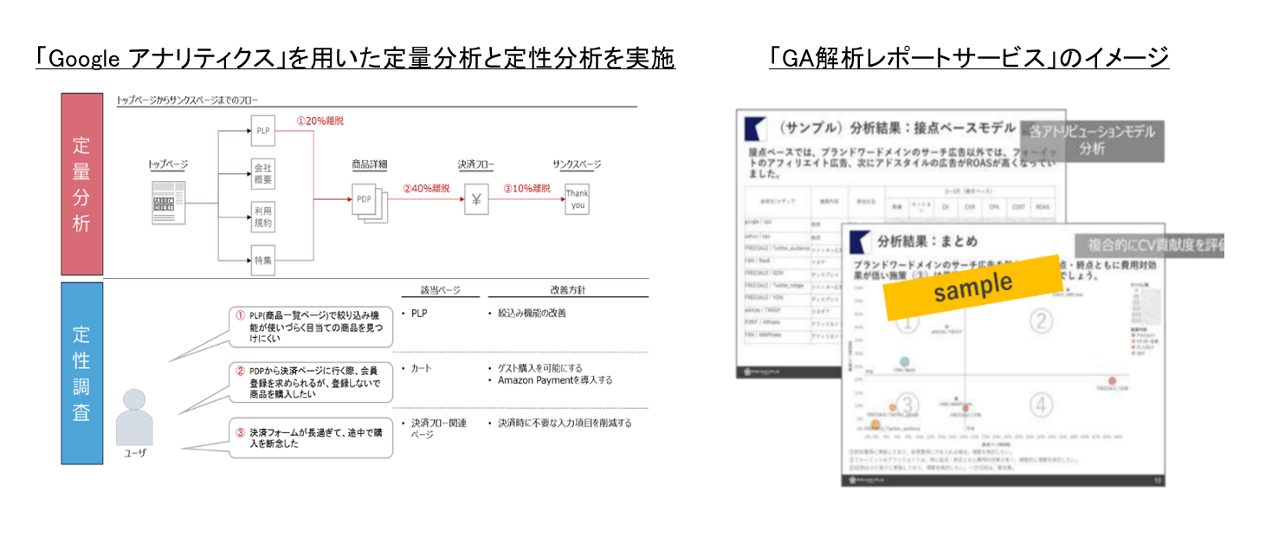This screenshot has width=1272, height=544.
Task: Click the 複合的にCV貢献度を評価 gray label
Action: pos(1150,246)
